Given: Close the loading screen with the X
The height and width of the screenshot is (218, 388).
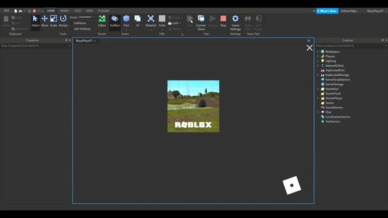Looking at the screenshot, I should click(x=309, y=48).
